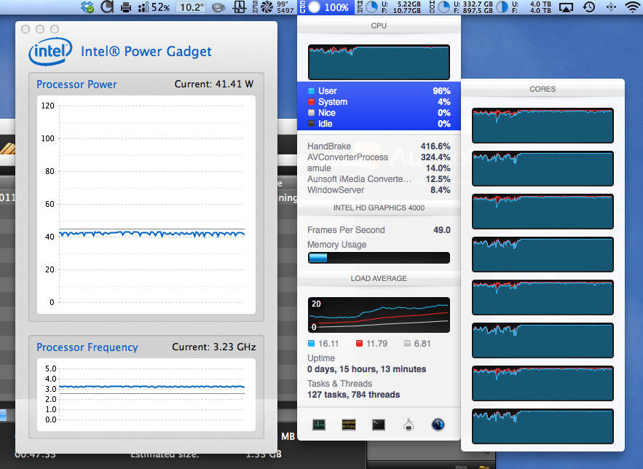This screenshot has width=643, height=469.
Task: Open the 52% menu bar item
Action: [154, 7]
